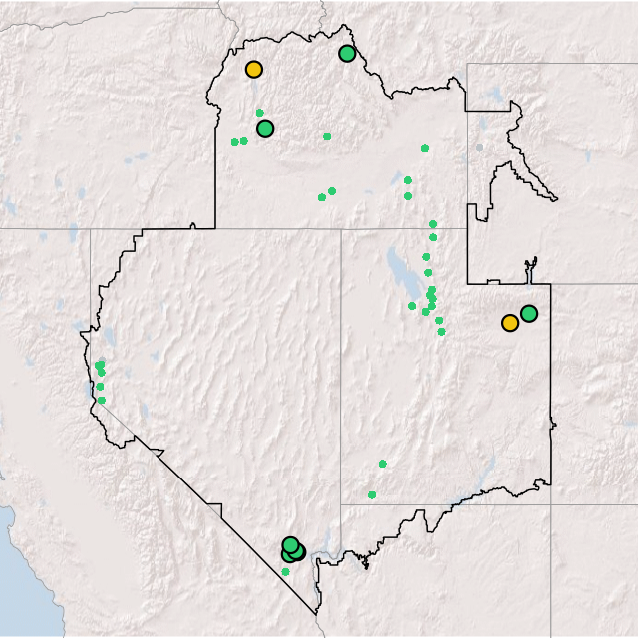Click the yellow marker near the northern boundary

click(254, 70)
